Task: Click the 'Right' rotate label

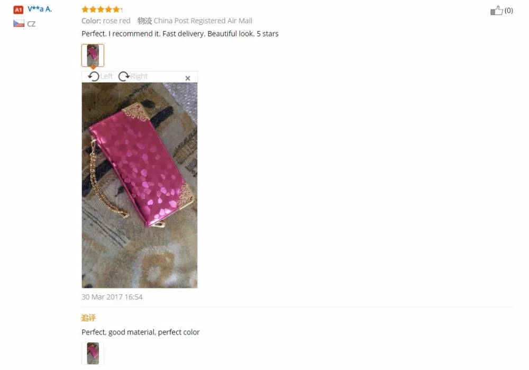Action: pos(139,76)
